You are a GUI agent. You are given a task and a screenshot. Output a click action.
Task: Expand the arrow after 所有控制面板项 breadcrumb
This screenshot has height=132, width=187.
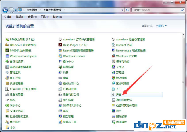[64, 10]
